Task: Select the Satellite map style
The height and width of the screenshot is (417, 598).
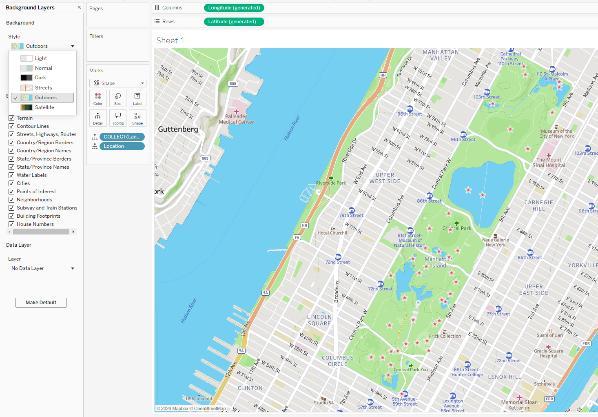Action: click(x=42, y=107)
